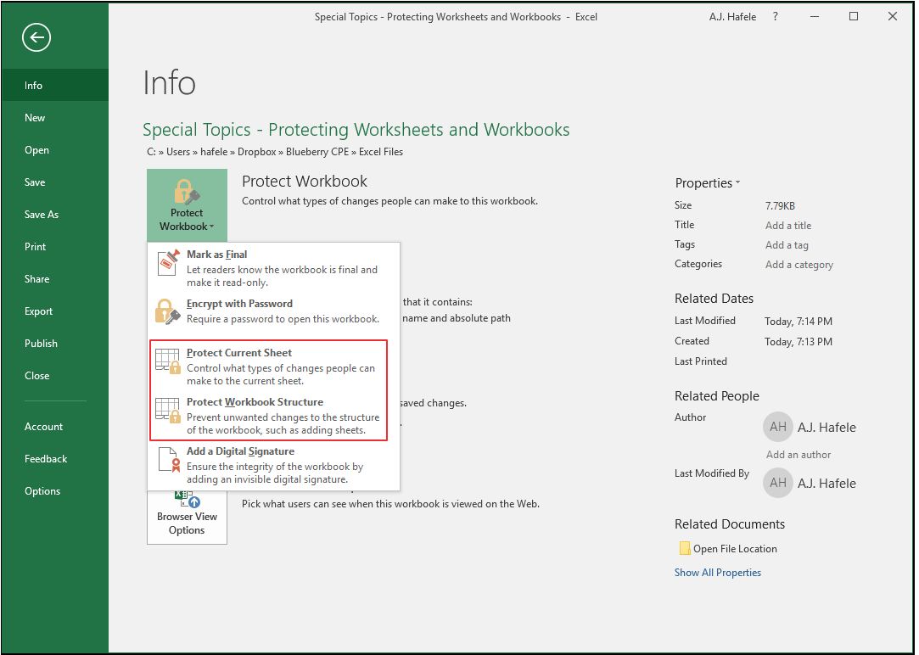Click the Add a Digital Signature icon
This screenshot has width=919, height=655.
169,459
